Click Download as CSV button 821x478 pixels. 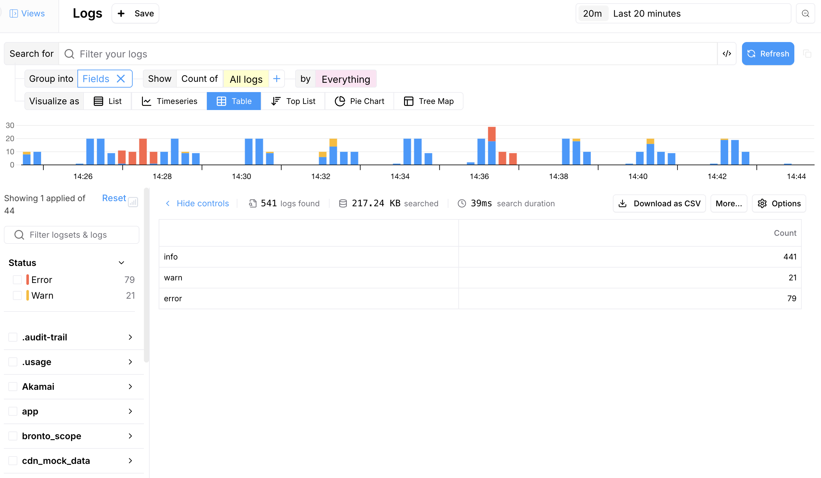click(x=659, y=203)
